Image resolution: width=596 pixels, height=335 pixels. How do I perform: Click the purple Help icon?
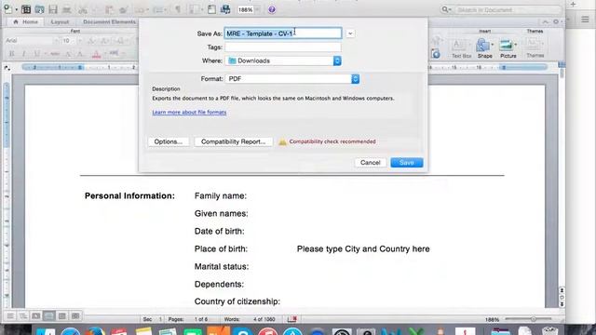click(271, 9)
